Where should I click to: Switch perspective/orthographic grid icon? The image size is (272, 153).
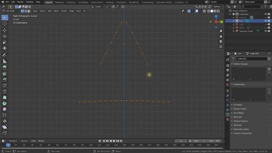click(x=221, y=46)
